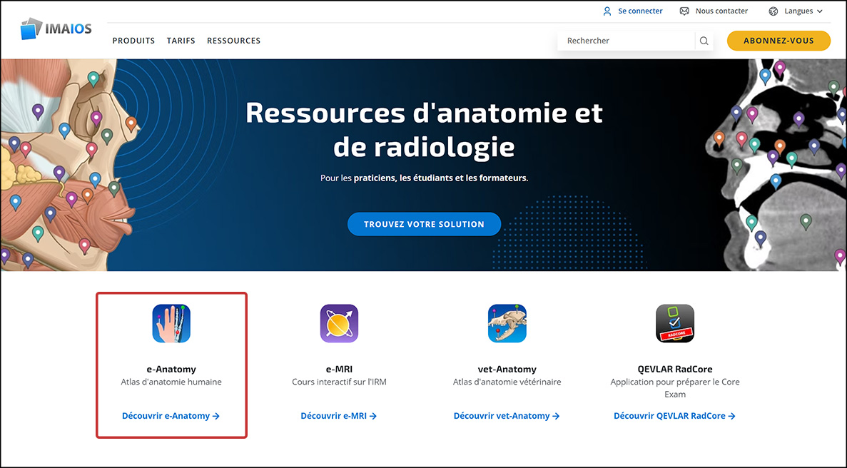Click the envelope icon beside Nous contacter
The image size is (847, 468).
pyautogui.click(x=684, y=11)
